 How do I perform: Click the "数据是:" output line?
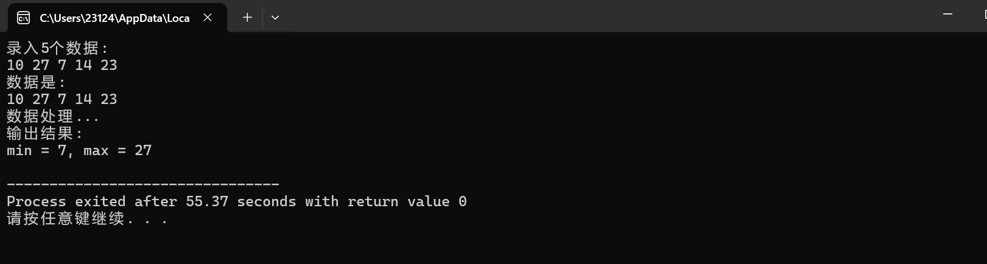click(37, 82)
